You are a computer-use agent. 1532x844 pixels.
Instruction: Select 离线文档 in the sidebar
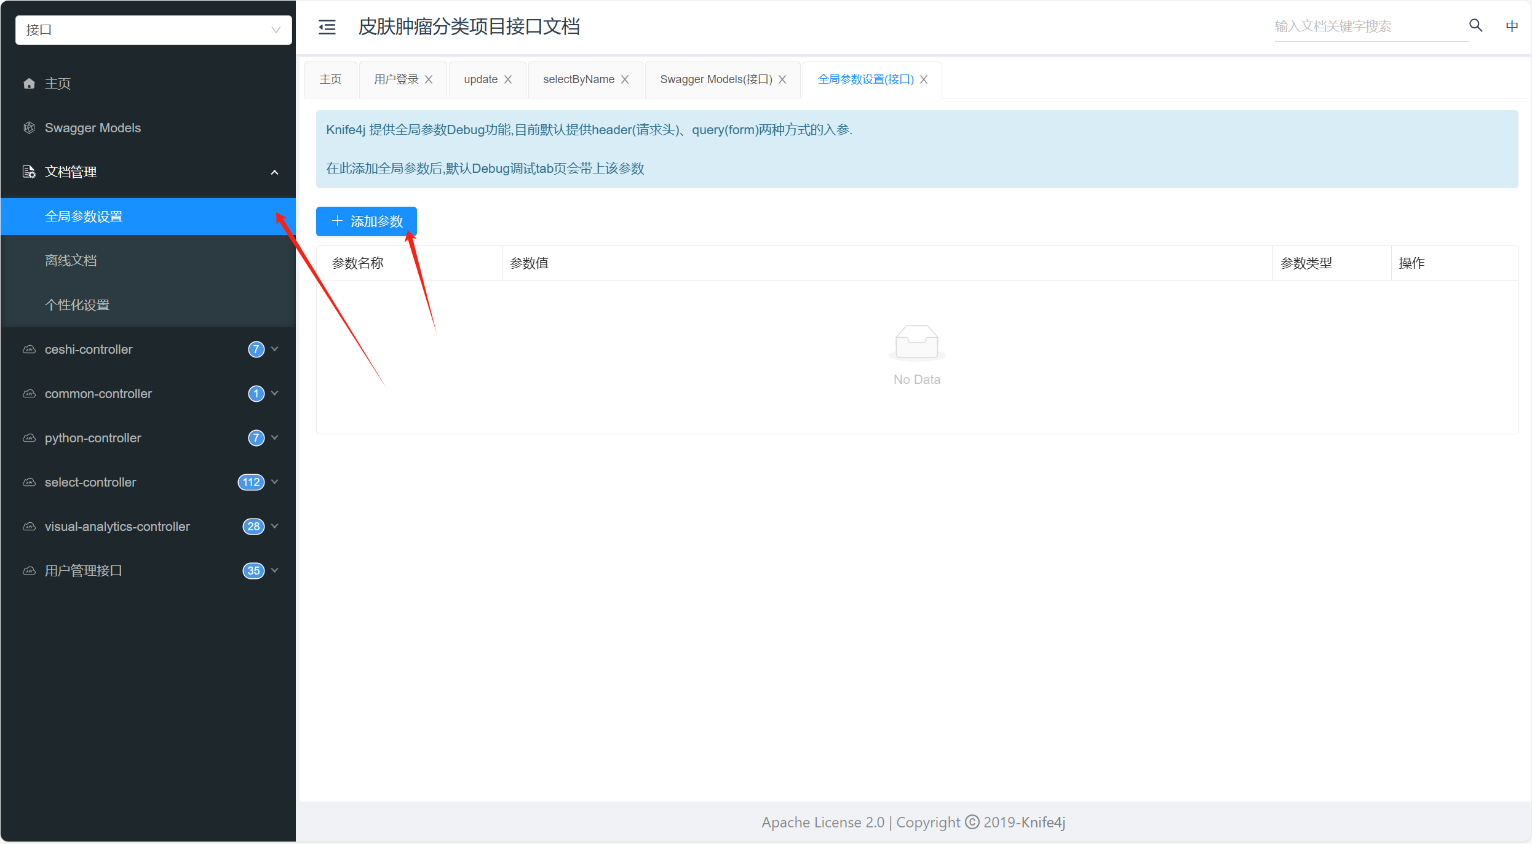click(71, 260)
